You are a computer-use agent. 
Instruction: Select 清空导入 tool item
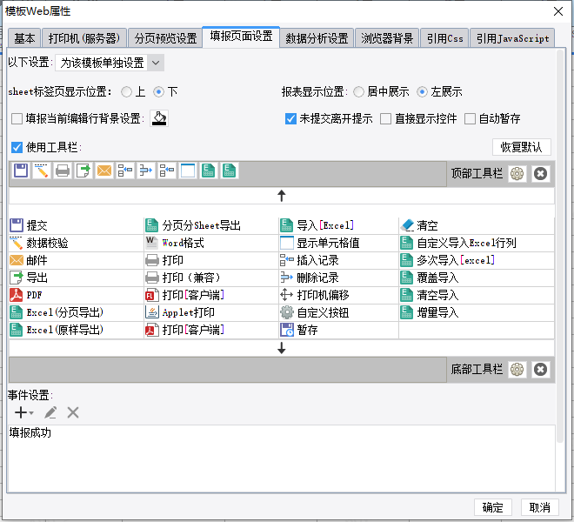[x=477, y=295]
